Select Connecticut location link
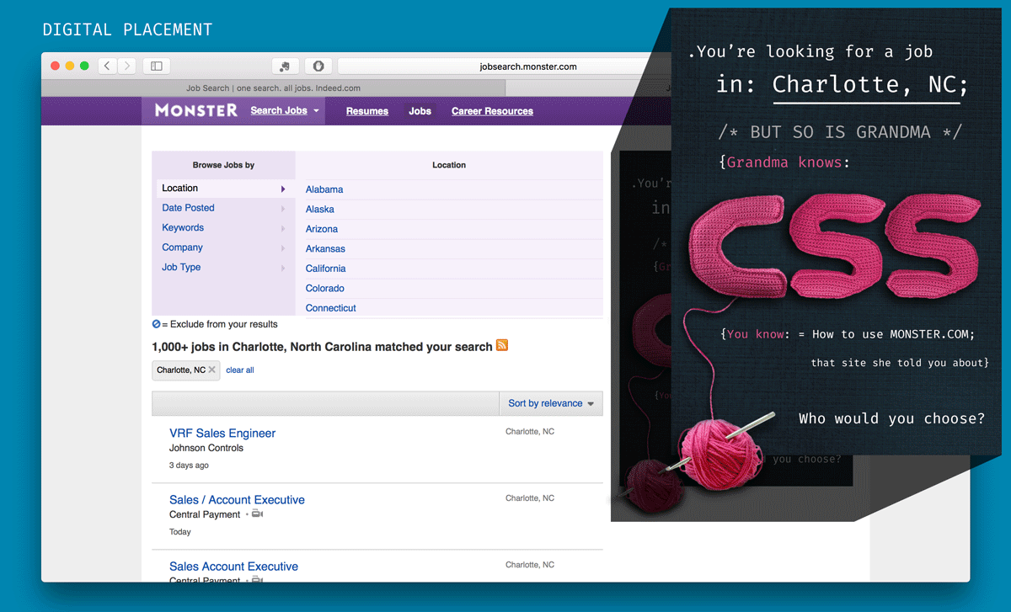Viewport: 1011px width, 612px height. [x=331, y=308]
